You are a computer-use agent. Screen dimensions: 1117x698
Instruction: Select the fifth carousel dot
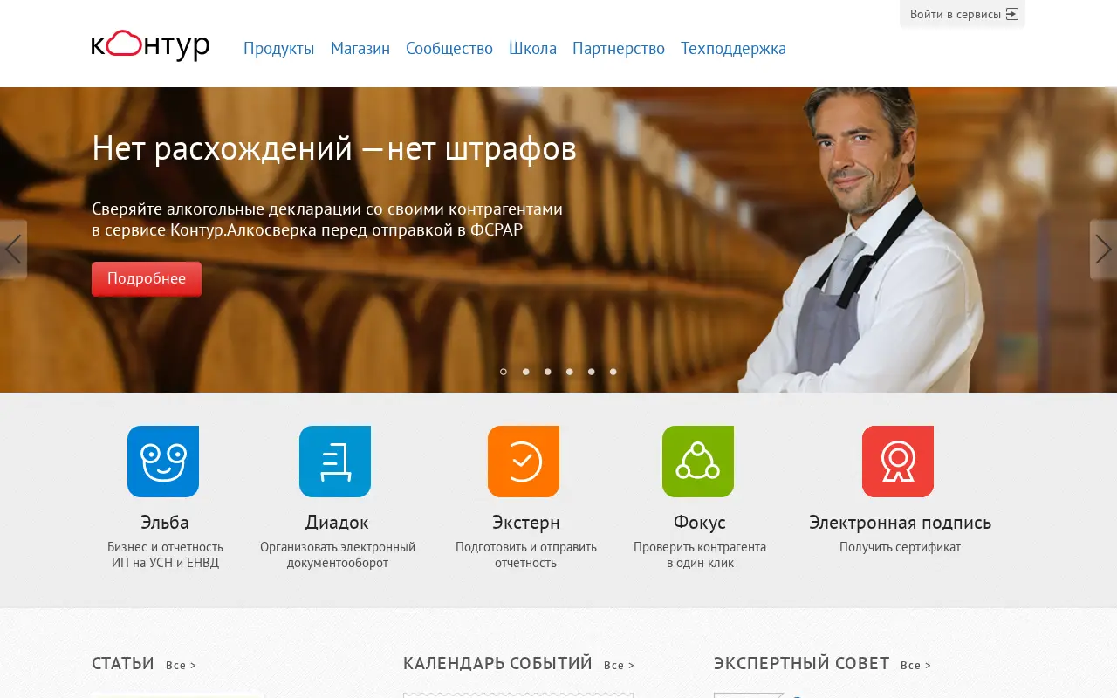pyautogui.click(x=591, y=372)
